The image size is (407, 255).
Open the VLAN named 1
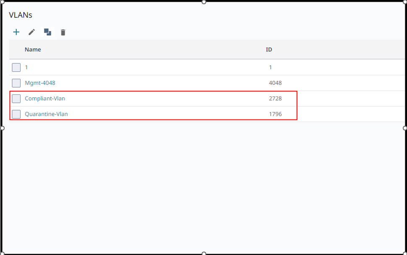pos(26,68)
